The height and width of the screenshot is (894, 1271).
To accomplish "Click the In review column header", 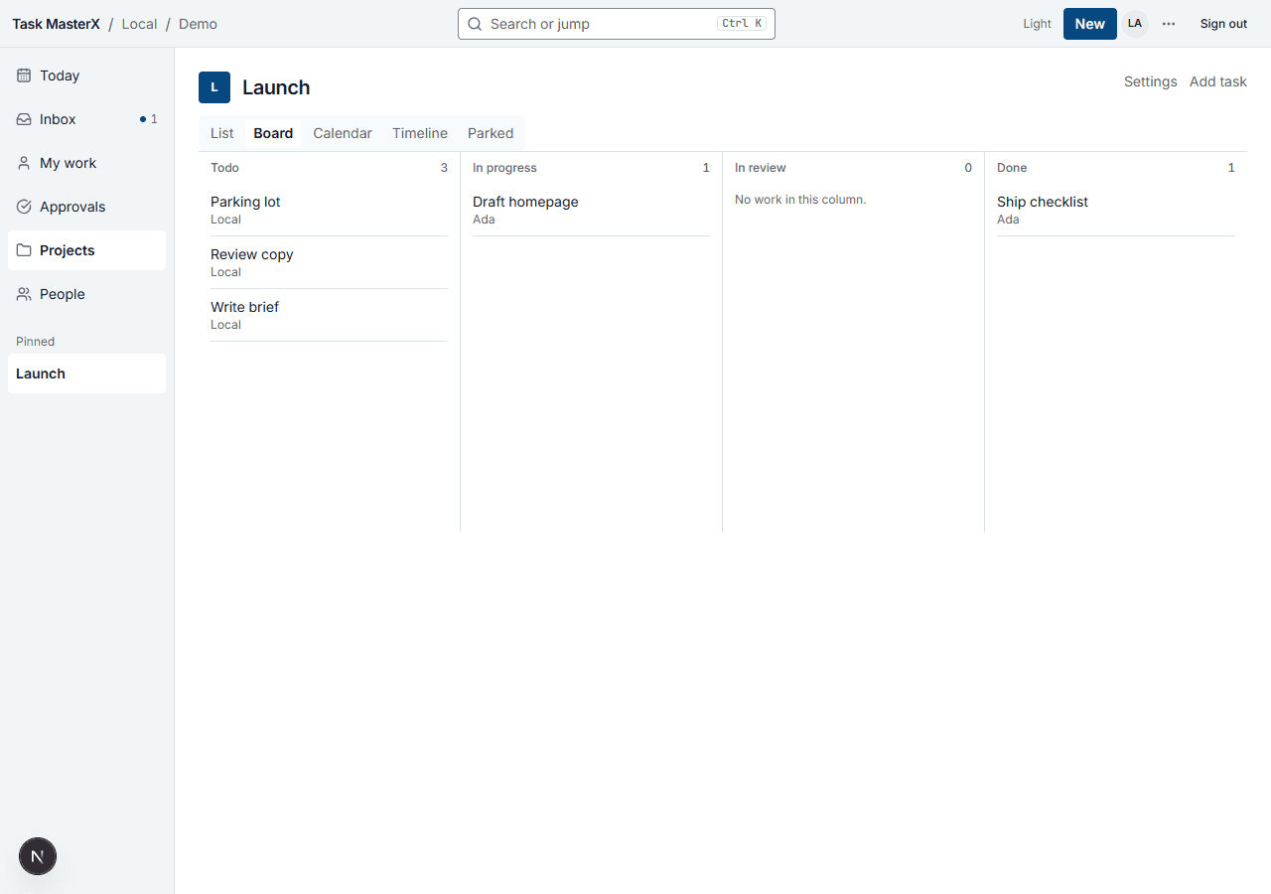I will click(761, 168).
